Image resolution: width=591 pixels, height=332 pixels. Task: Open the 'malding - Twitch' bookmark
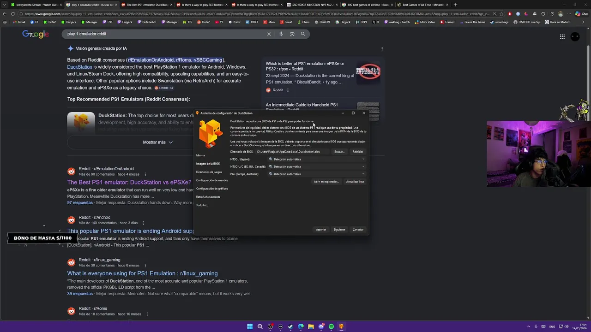point(397,22)
